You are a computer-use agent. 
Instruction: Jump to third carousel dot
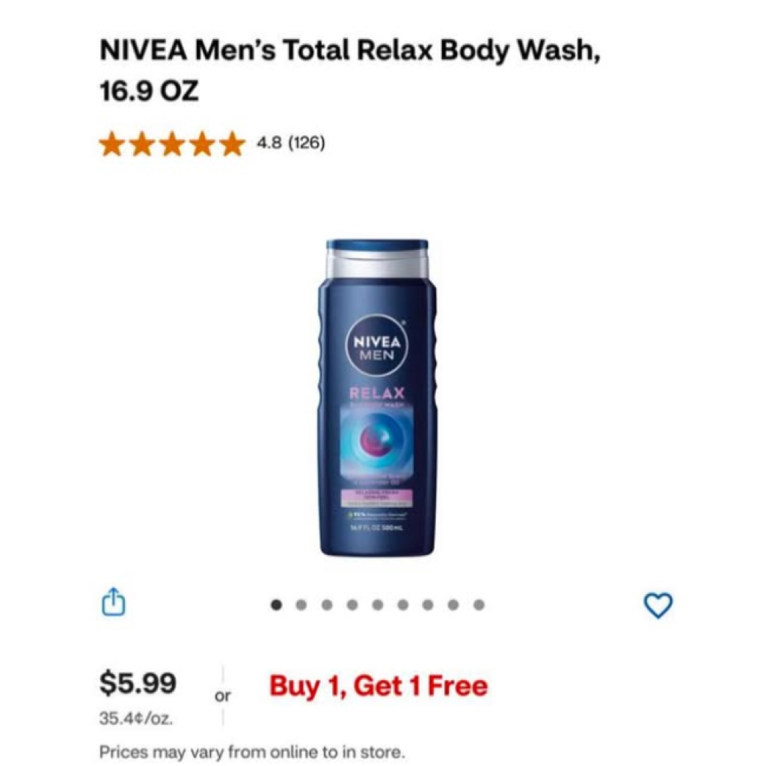click(327, 605)
